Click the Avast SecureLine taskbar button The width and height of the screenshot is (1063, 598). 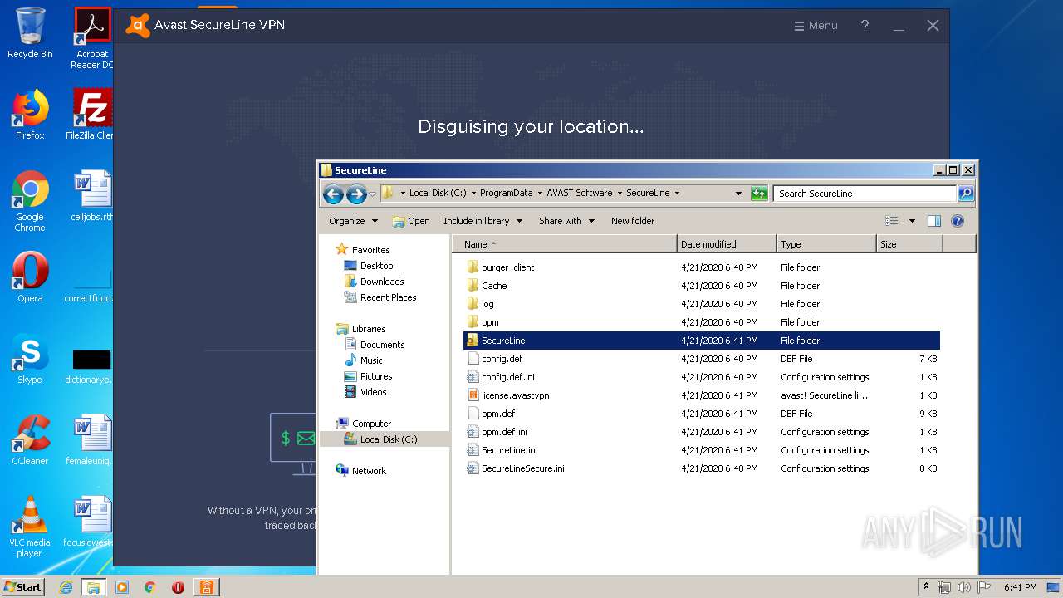(x=206, y=587)
